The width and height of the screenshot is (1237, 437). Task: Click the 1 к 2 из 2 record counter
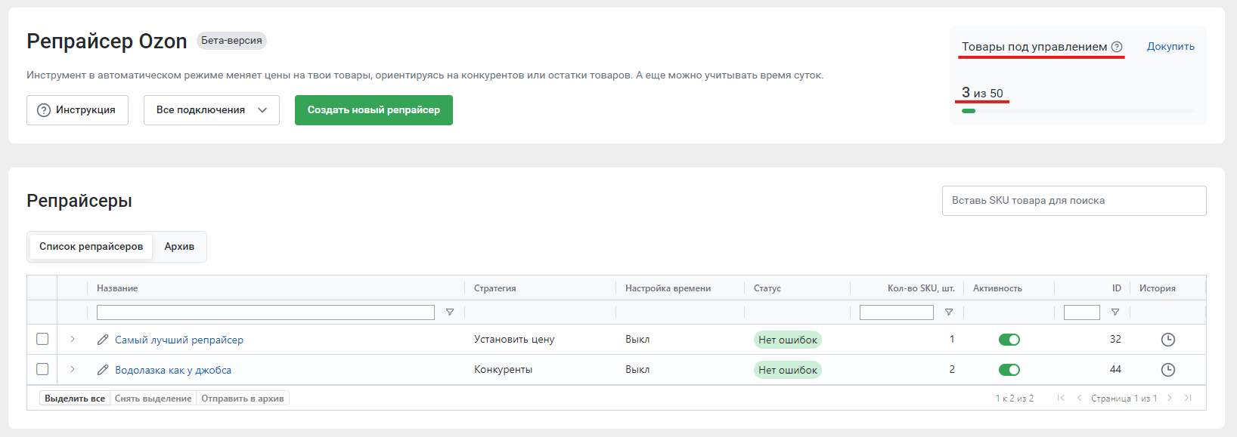[1014, 399]
